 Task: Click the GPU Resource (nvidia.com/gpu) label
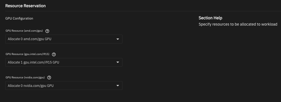(x=25, y=77)
